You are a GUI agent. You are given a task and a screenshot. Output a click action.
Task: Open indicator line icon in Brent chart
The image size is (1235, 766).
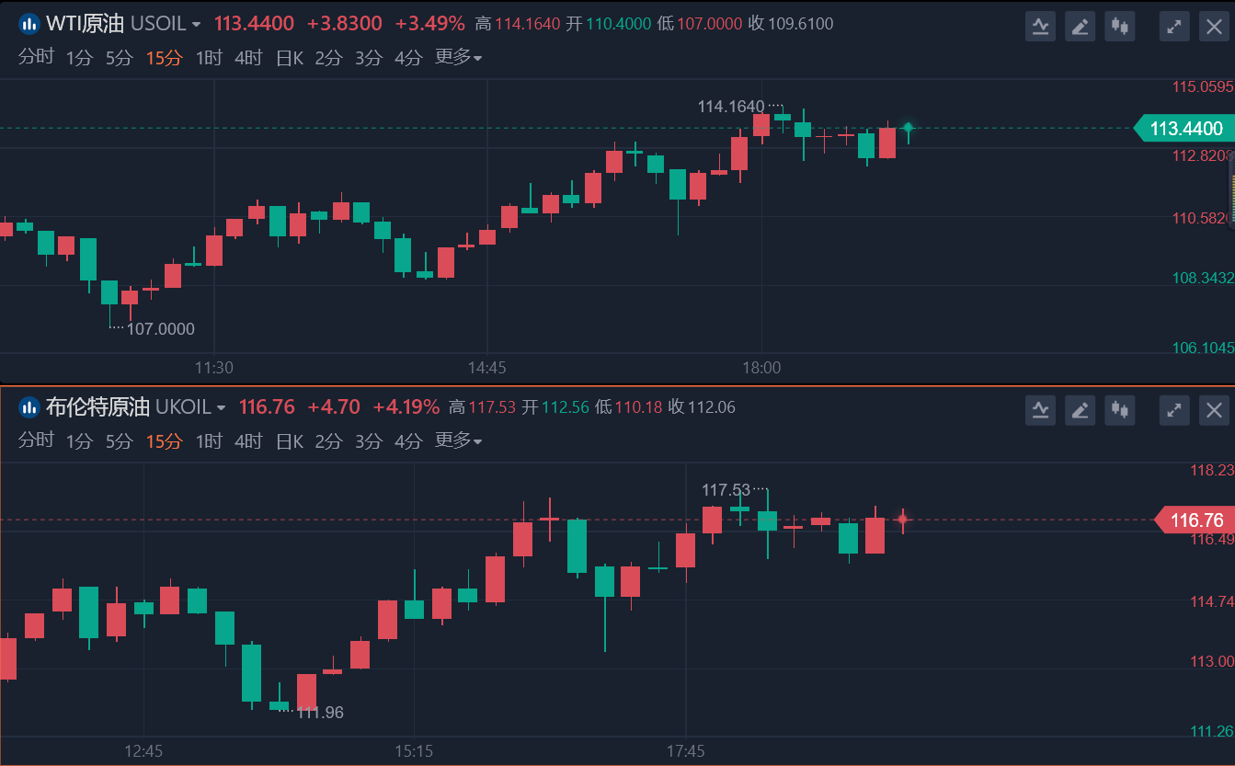[x=1040, y=409]
